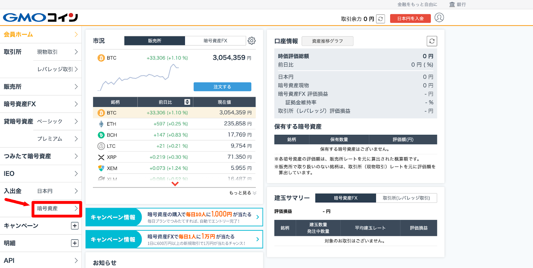The height and width of the screenshot is (268, 533).
Task: Click もっと見る link
Action: [243, 193]
